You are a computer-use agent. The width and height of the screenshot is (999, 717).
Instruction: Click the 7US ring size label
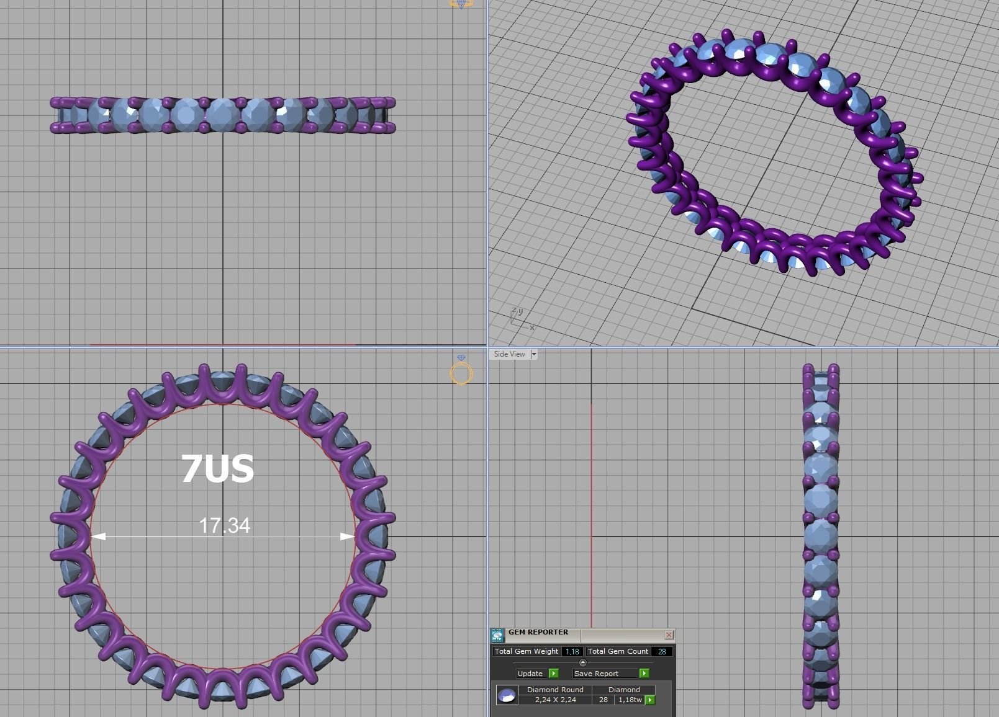point(218,468)
